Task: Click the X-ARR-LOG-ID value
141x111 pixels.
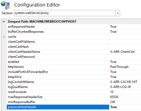Action: click(120, 87)
